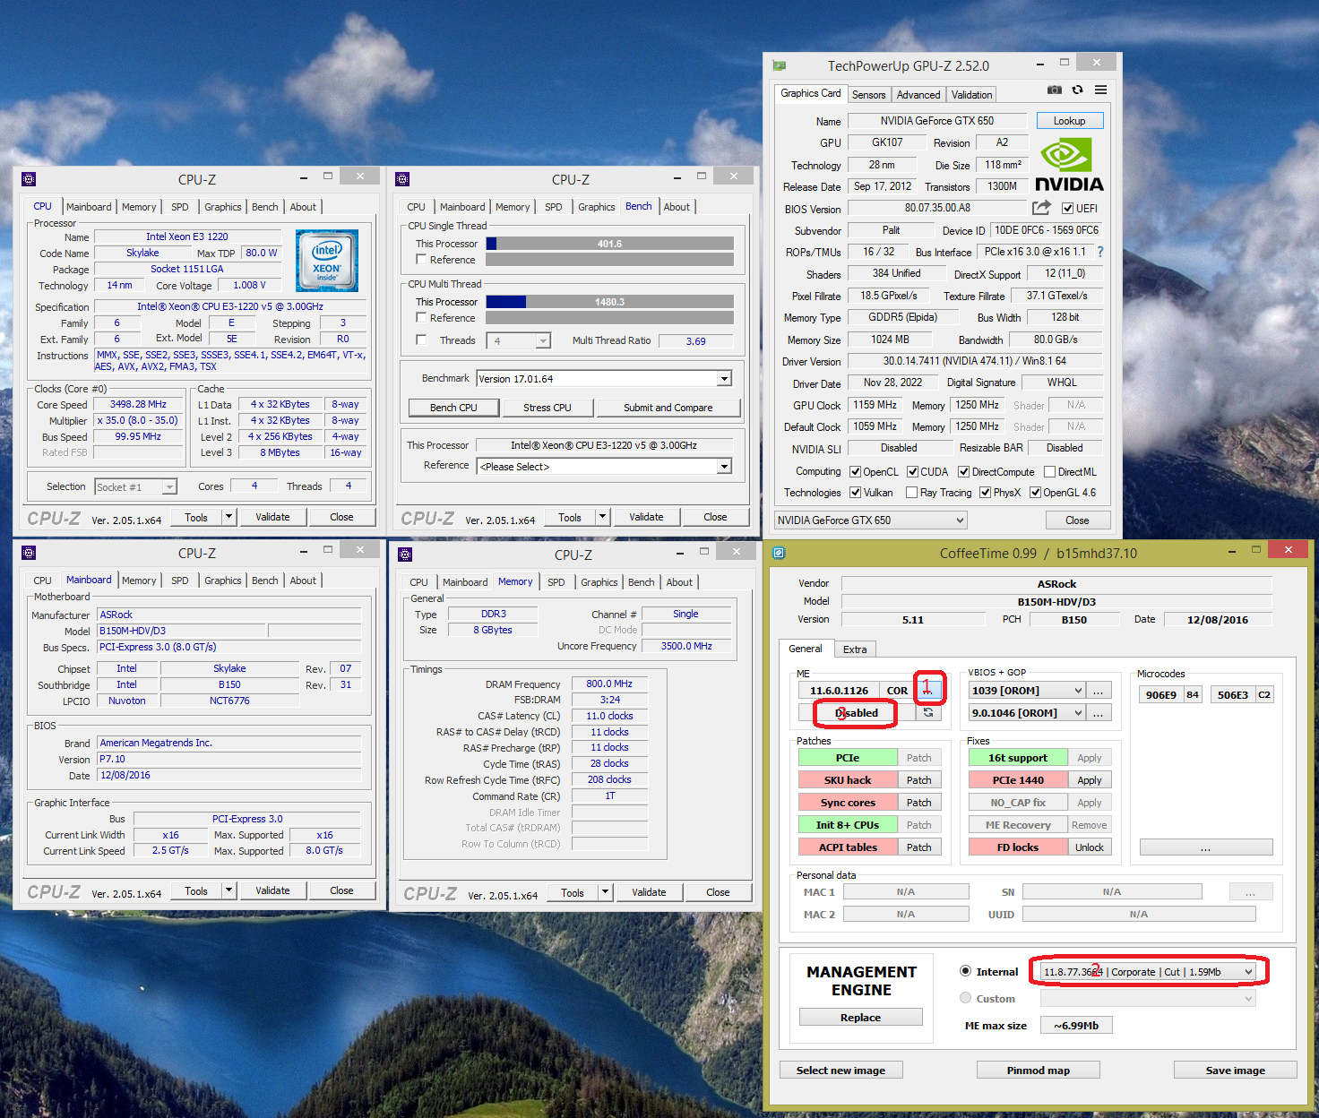
Task: Toggle the CUDA checkbox
Action: point(913,472)
